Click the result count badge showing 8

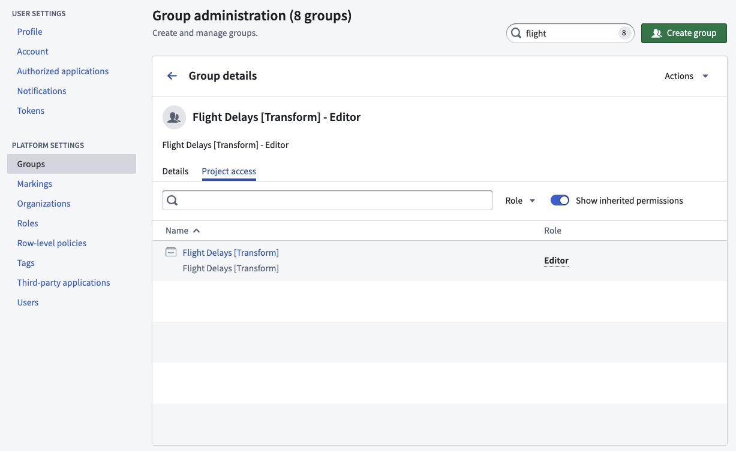[x=624, y=34]
